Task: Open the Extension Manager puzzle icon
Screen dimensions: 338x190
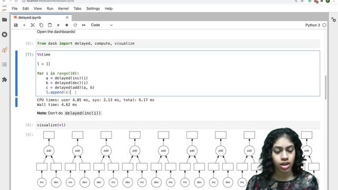Action: 5,80
